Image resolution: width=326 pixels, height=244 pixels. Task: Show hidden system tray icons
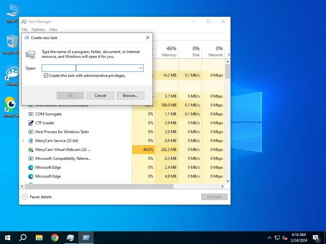pyautogui.click(x=269, y=238)
